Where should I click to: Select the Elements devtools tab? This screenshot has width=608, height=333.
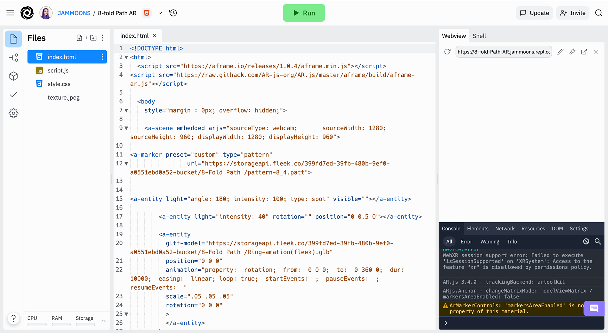coord(478,229)
